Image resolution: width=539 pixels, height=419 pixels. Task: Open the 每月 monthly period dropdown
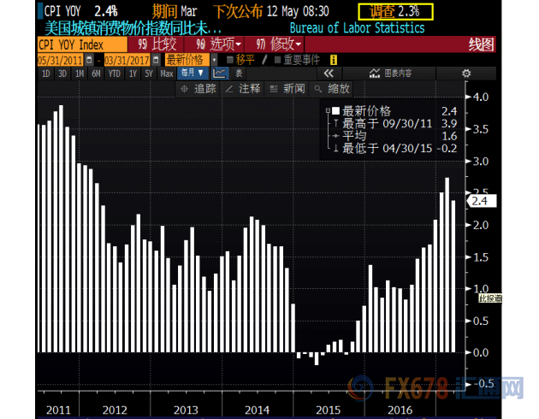click(192, 74)
